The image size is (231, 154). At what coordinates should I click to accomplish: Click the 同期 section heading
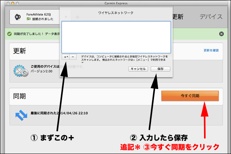20,96
